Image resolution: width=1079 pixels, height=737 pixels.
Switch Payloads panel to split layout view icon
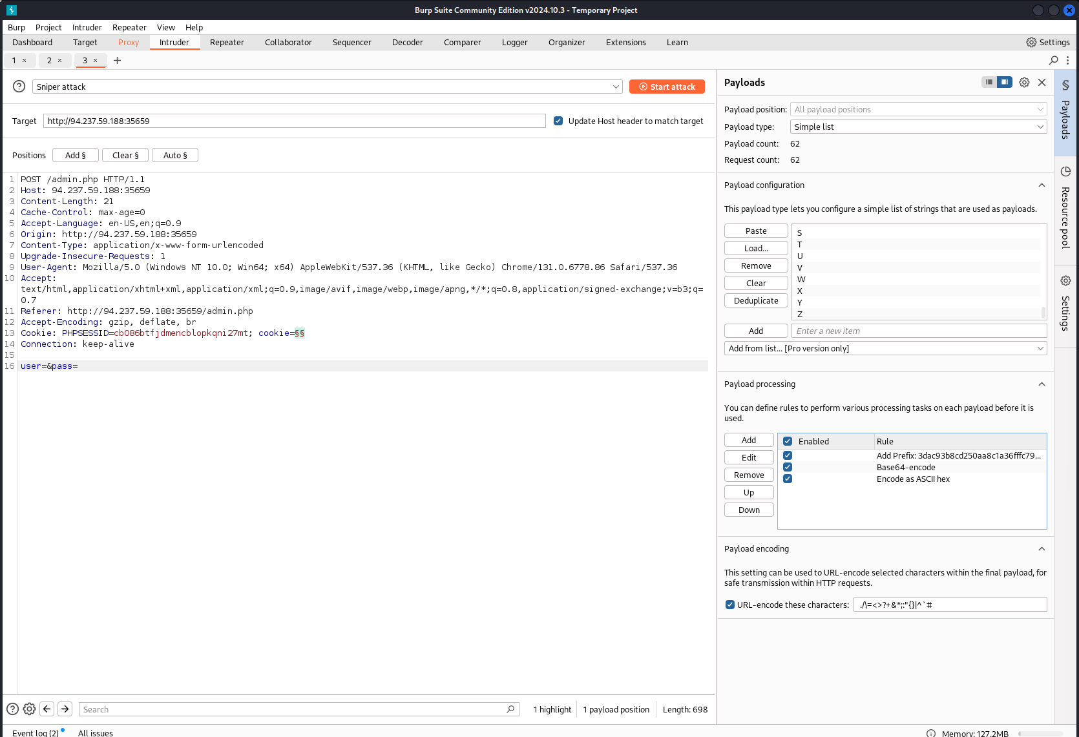point(1004,82)
